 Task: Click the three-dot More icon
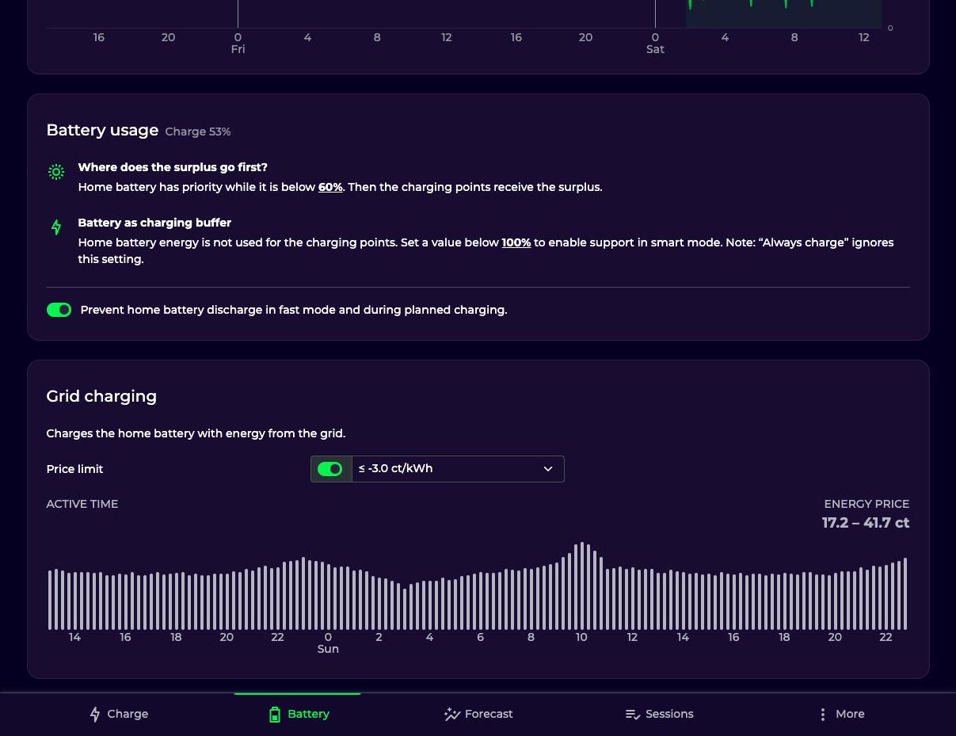point(823,714)
